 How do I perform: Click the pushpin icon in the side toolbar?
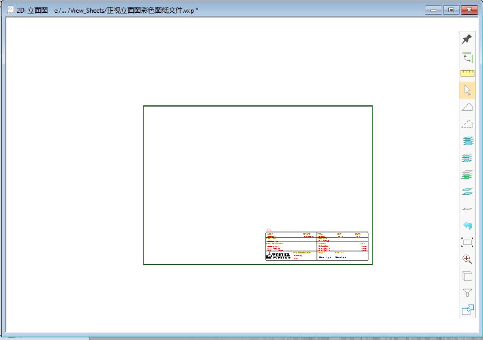click(x=467, y=39)
